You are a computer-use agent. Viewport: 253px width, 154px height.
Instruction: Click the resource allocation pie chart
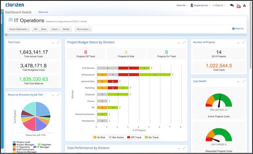coord(36,116)
